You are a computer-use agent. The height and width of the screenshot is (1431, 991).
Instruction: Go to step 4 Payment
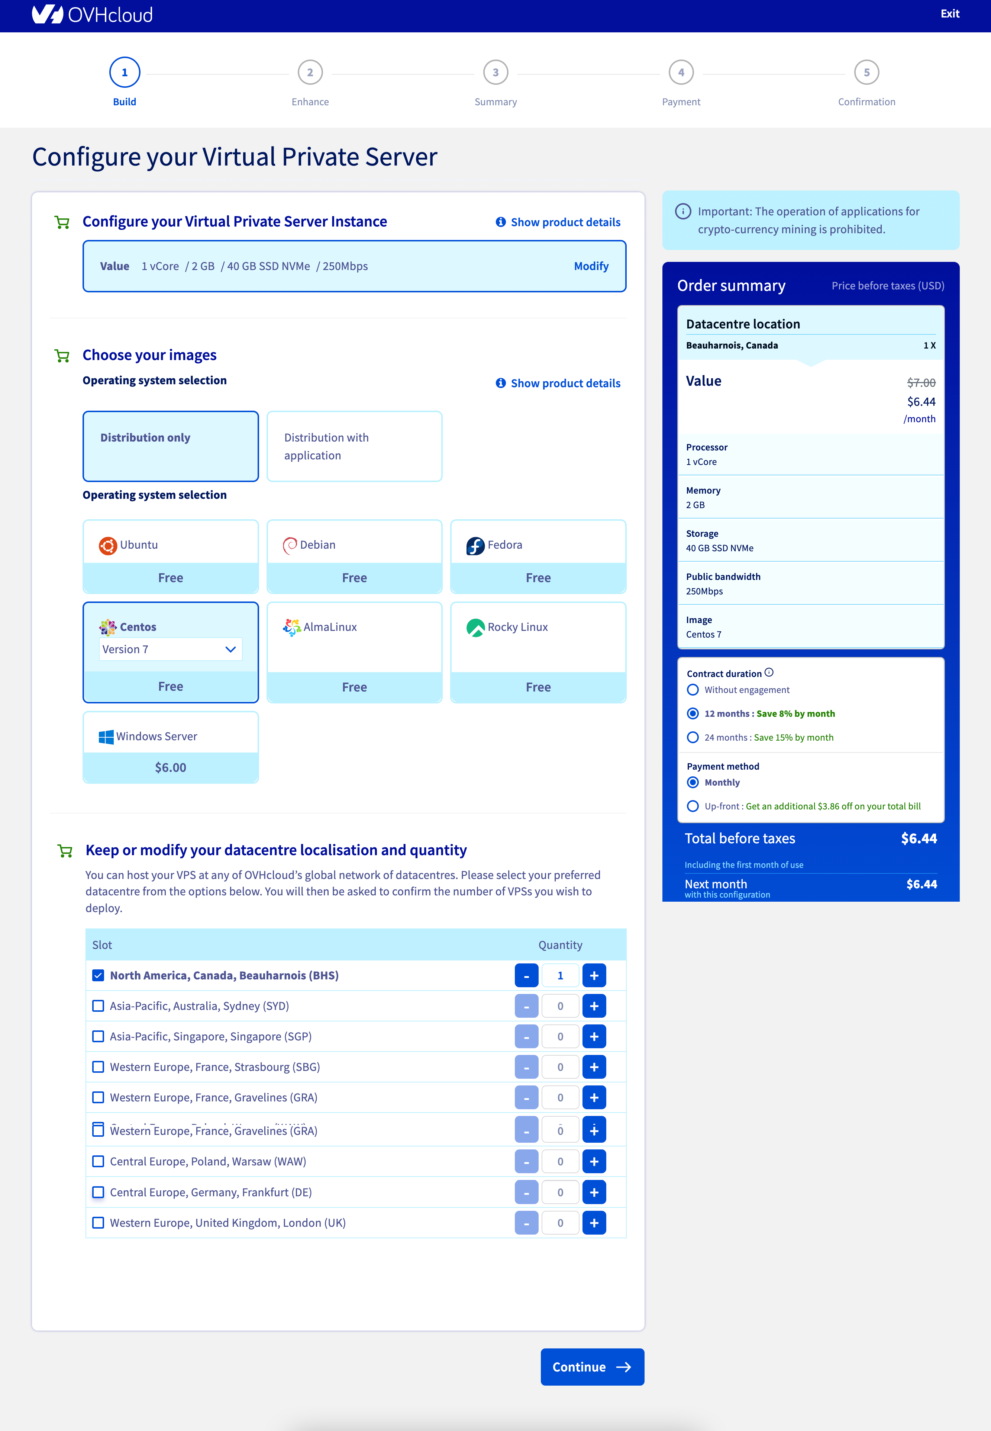[x=681, y=73]
